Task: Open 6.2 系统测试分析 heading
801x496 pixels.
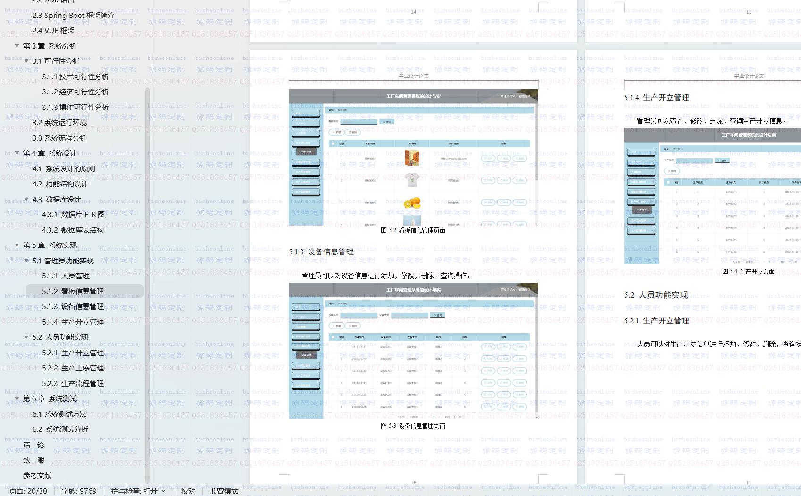Action: (60, 429)
